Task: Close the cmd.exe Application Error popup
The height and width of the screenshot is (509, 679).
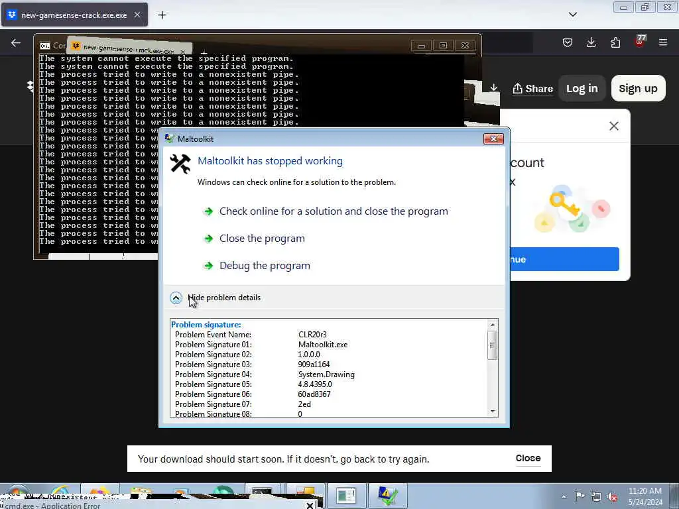Action: click(310, 505)
